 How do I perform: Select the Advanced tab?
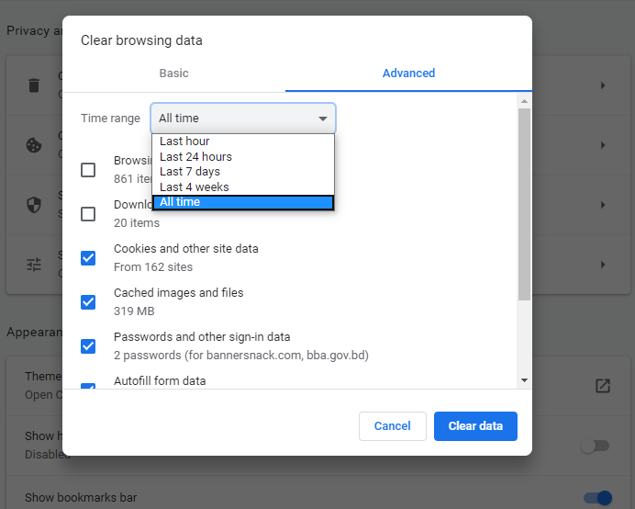[x=408, y=74]
